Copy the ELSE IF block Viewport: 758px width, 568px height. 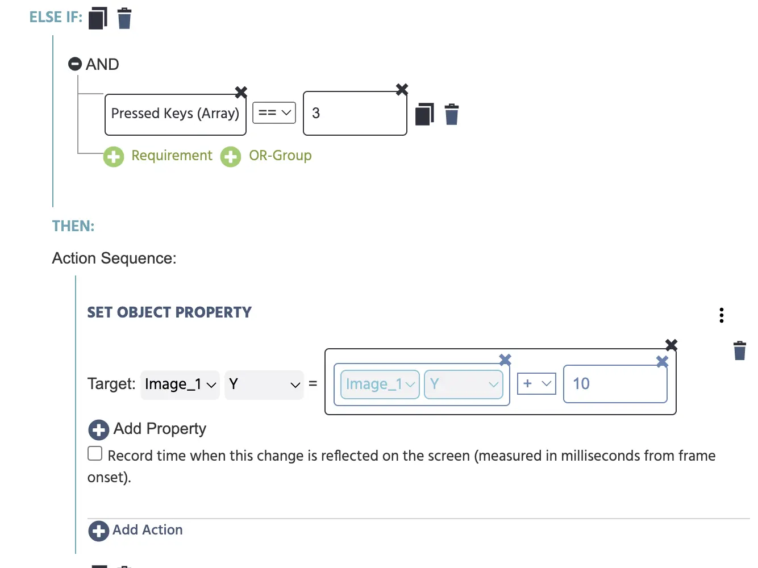[98, 18]
